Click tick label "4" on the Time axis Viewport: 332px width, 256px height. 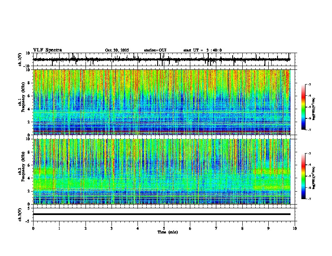point(138,228)
